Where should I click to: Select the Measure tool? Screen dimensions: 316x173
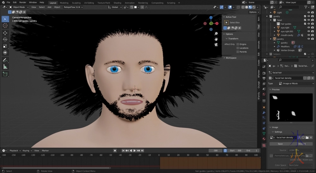tap(5, 67)
